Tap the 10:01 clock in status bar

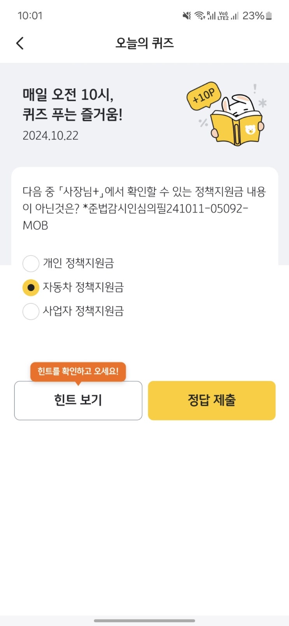[30, 16]
